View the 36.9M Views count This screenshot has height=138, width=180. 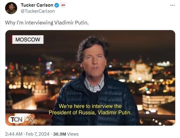point(66,134)
